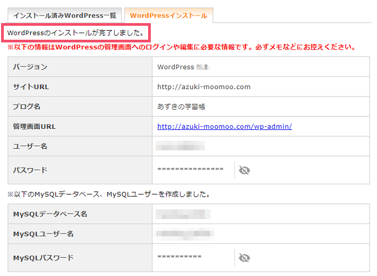Show the WordPress password via eye icon

click(x=245, y=170)
